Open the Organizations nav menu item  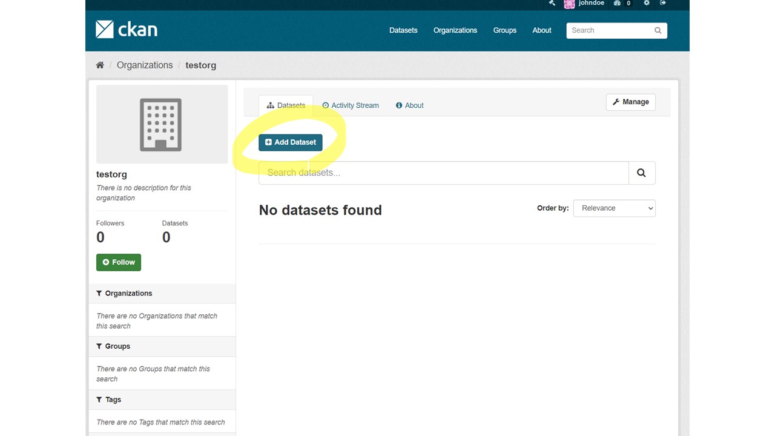[x=455, y=30]
